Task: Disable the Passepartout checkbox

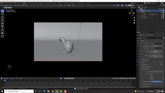Action: (150, 82)
